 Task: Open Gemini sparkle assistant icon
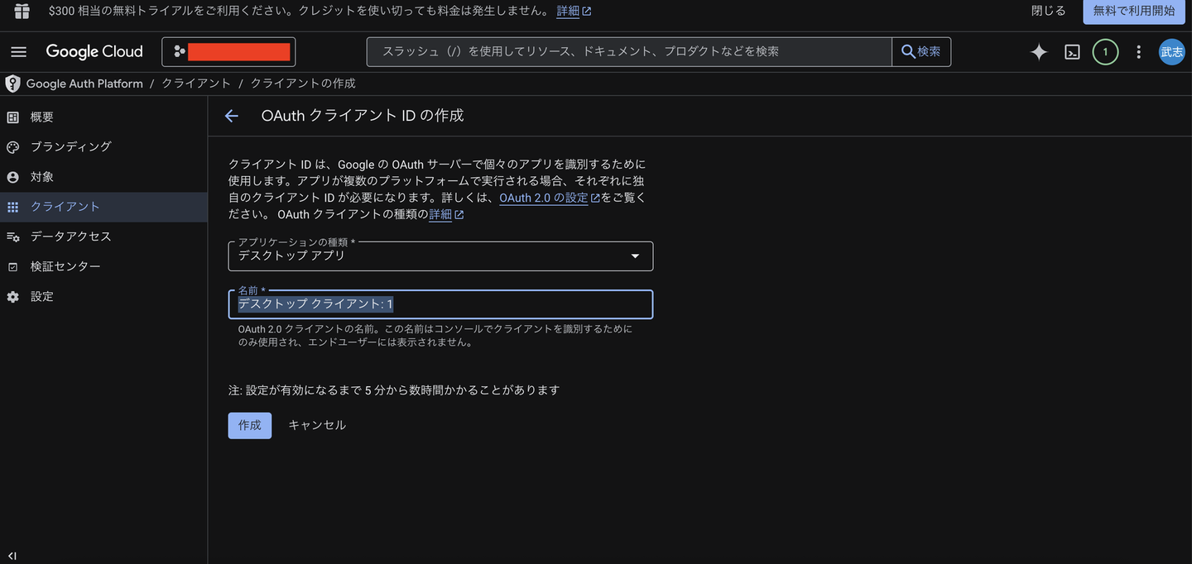click(x=1039, y=52)
